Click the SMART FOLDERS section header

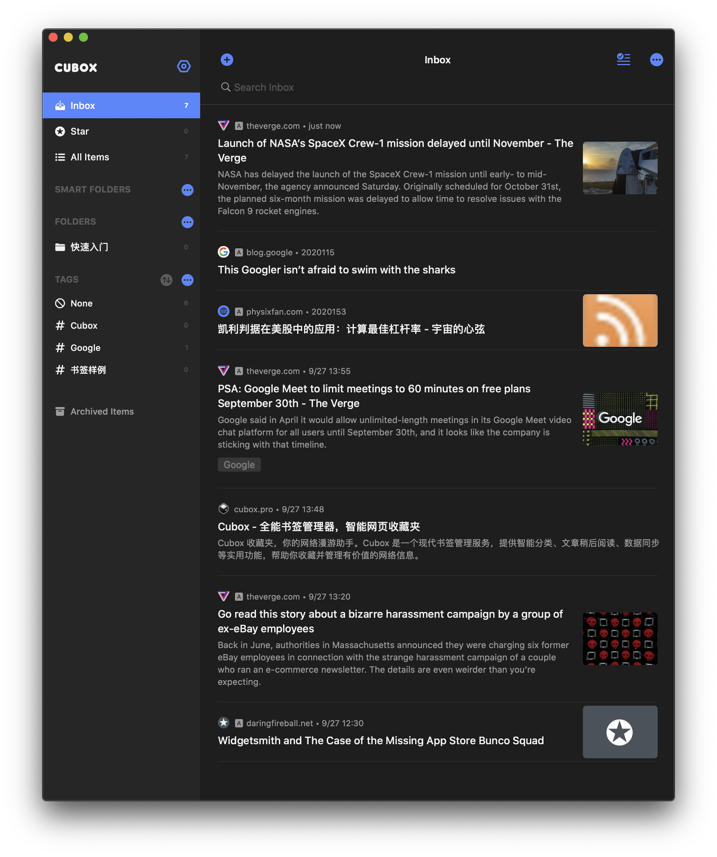click(93, 189)
